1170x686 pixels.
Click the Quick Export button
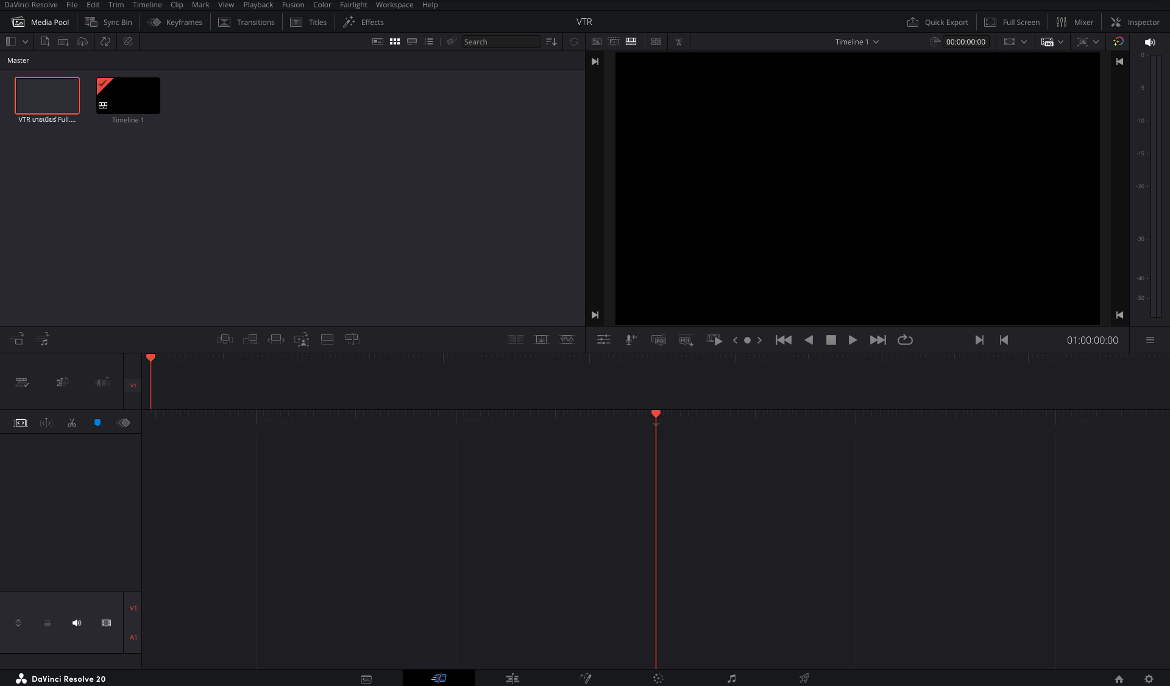pos(938,22)
